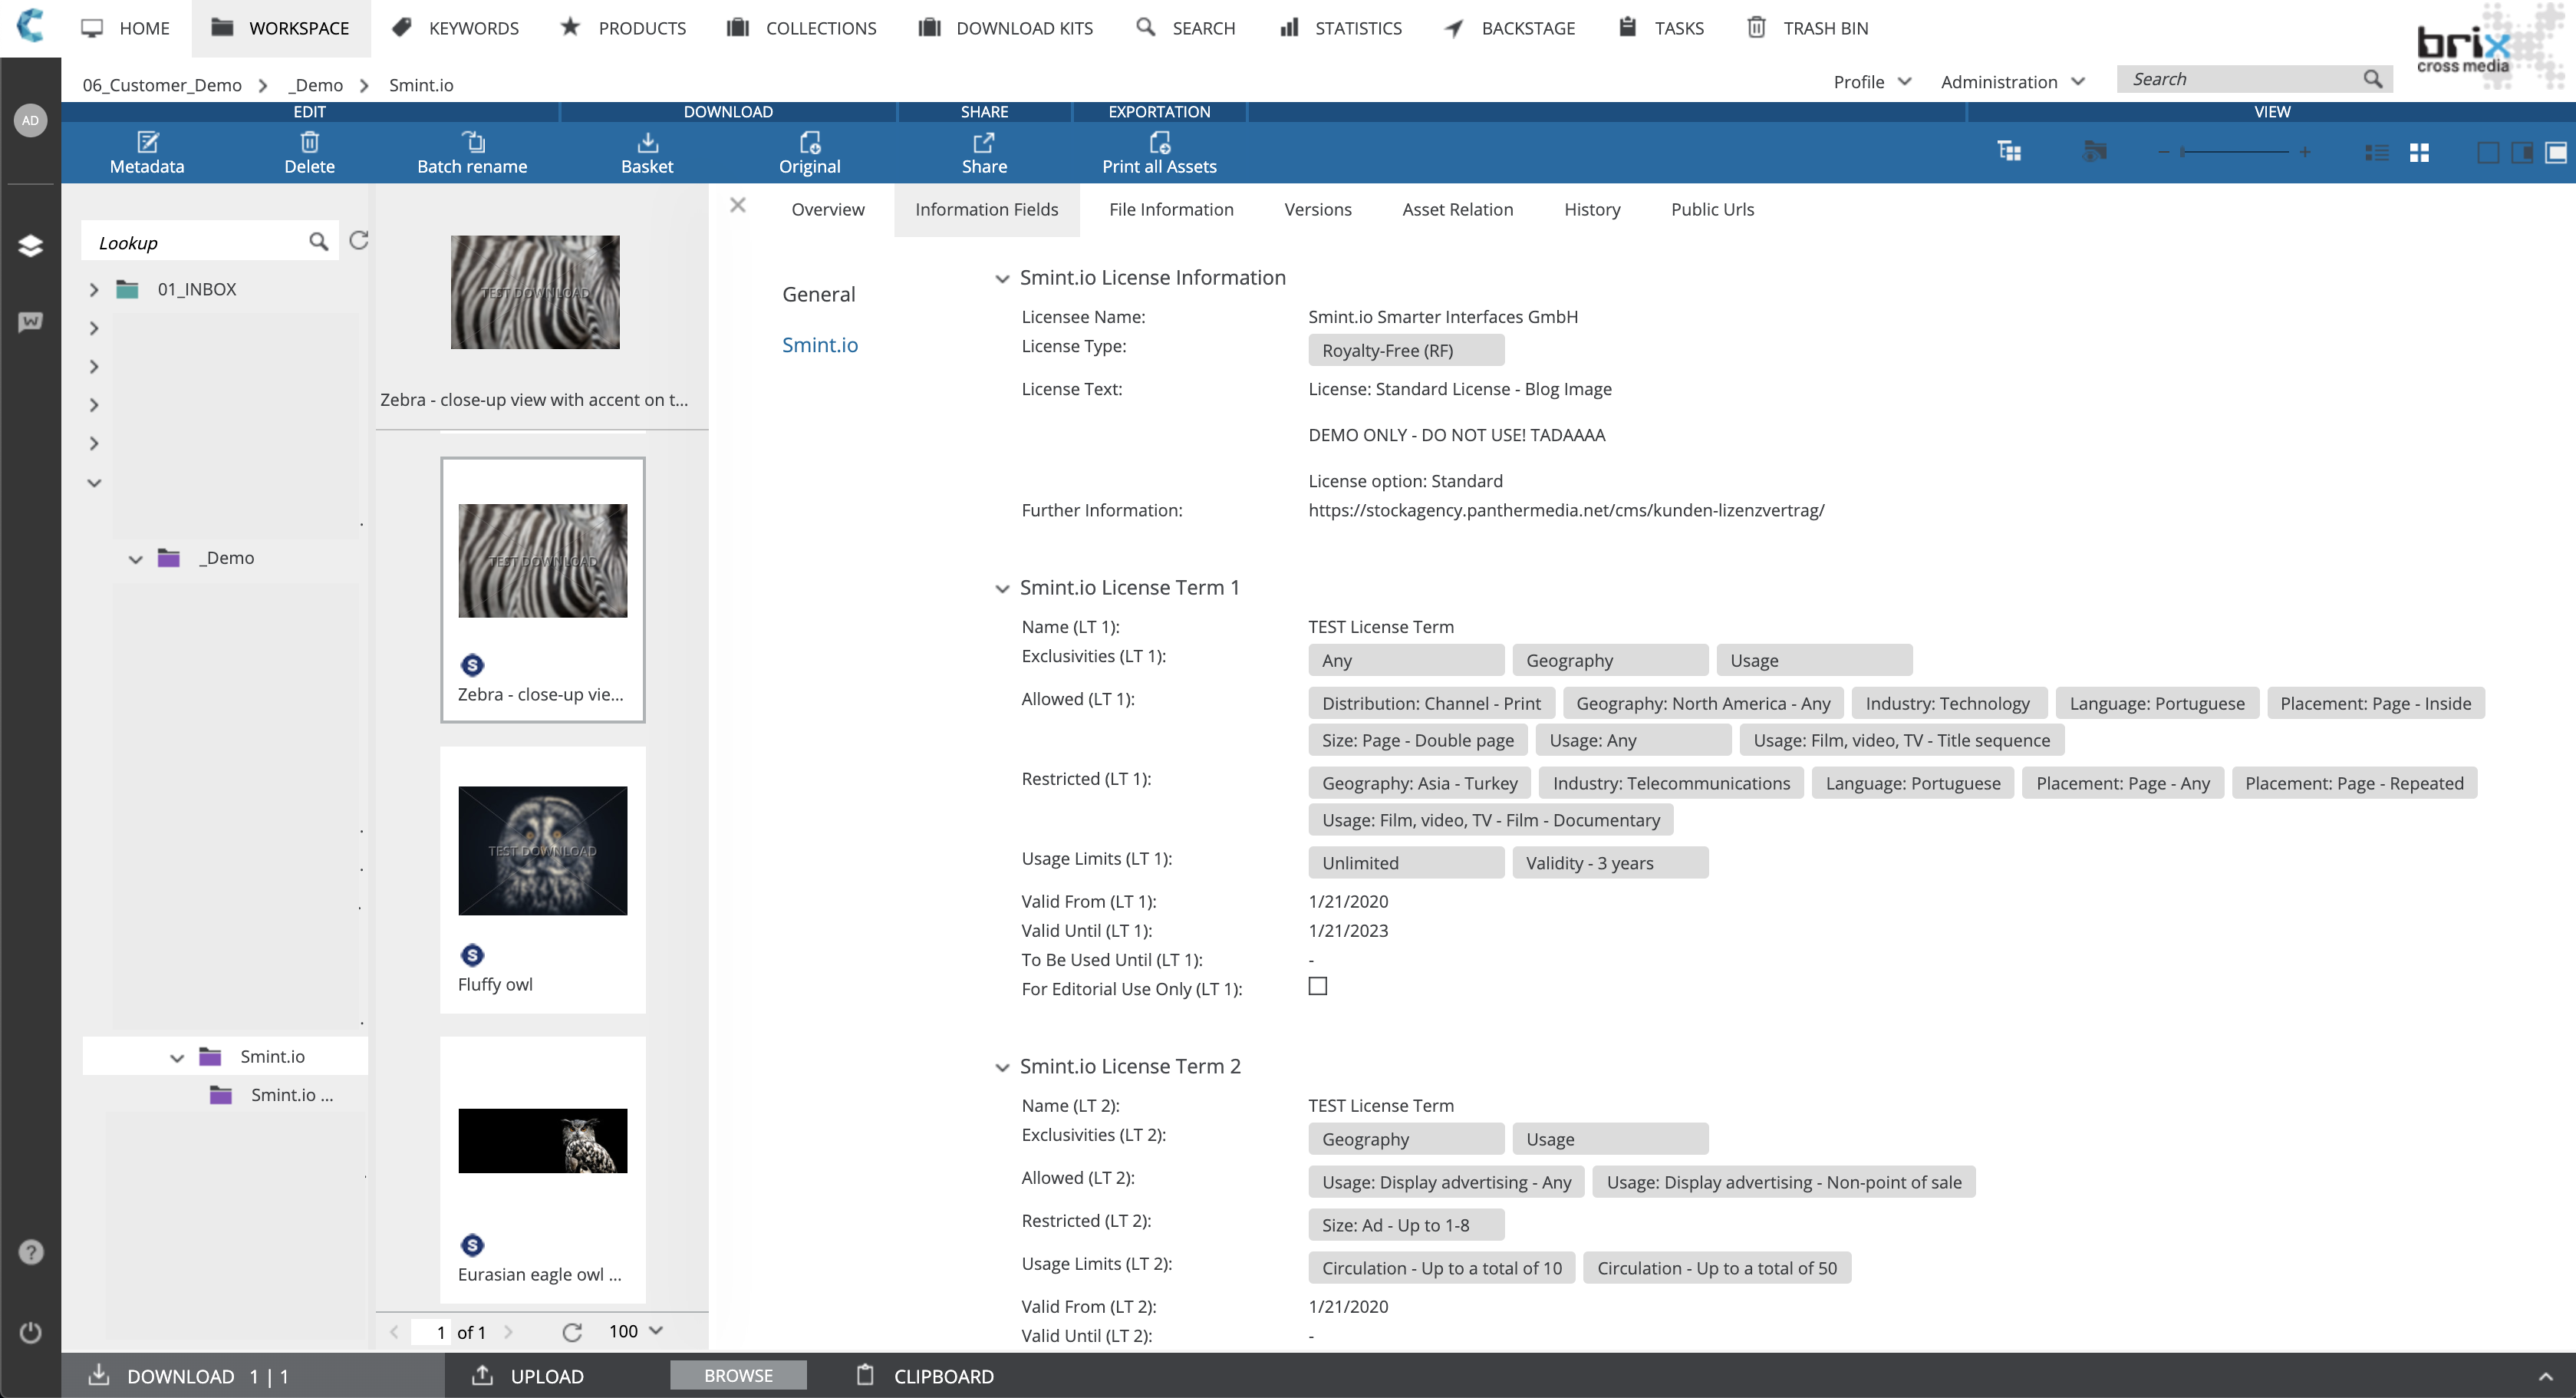Screen dimensions: 2576x1398
Task: Expand the 01_INBOX folder
Action: pos(94,290)
